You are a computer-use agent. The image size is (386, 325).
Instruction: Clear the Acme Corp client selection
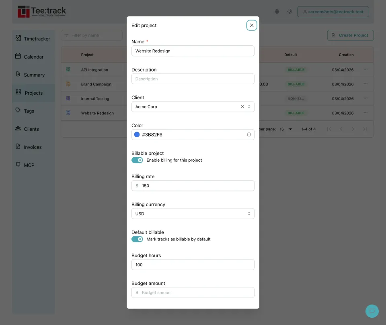pyautogui.click(x=242, y=107)
